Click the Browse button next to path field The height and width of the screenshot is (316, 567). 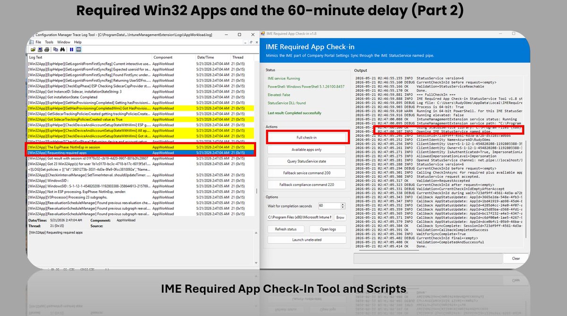[x=340, y=217]
